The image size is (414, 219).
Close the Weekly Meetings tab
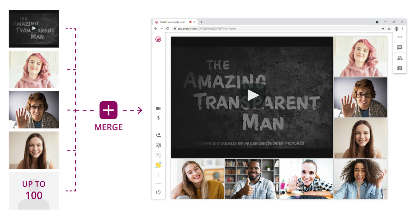tap(195, 22)
